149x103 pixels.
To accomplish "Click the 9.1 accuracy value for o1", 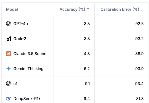I will click(x=87, y=84).
